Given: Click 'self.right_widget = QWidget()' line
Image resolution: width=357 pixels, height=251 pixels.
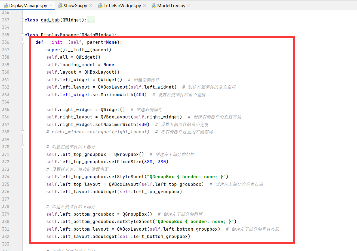Looking at the screenshot, I should click(x=86, y=109).
